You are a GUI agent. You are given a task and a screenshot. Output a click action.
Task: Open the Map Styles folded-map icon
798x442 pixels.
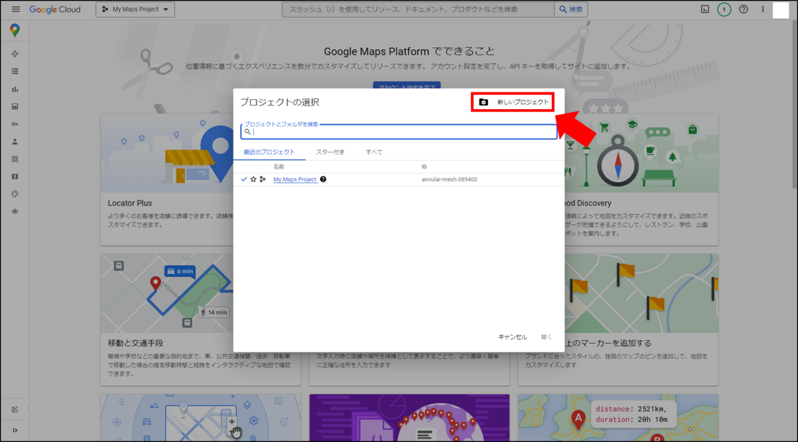[15, 176]
